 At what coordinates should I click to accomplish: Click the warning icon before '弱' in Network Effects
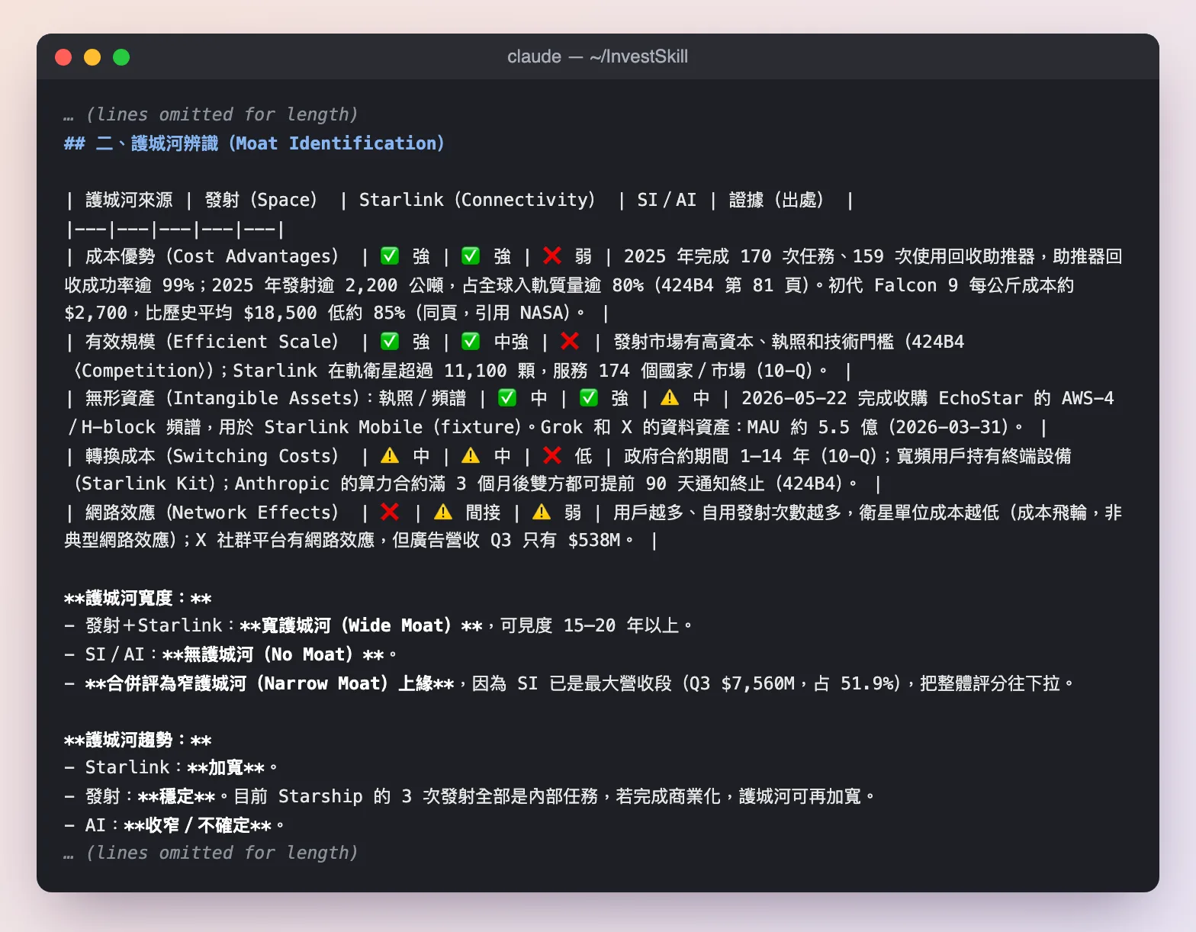tap(542, 512)
